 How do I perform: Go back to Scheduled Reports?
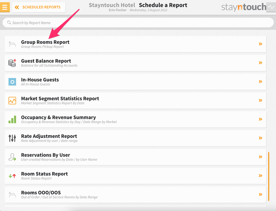point(39,7)
